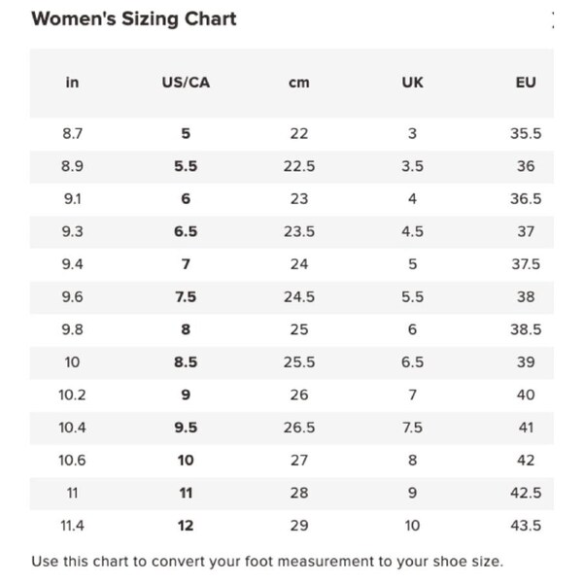Click the Women's Sizing Chart heading

pyautogui.click(x=134, y=19)
